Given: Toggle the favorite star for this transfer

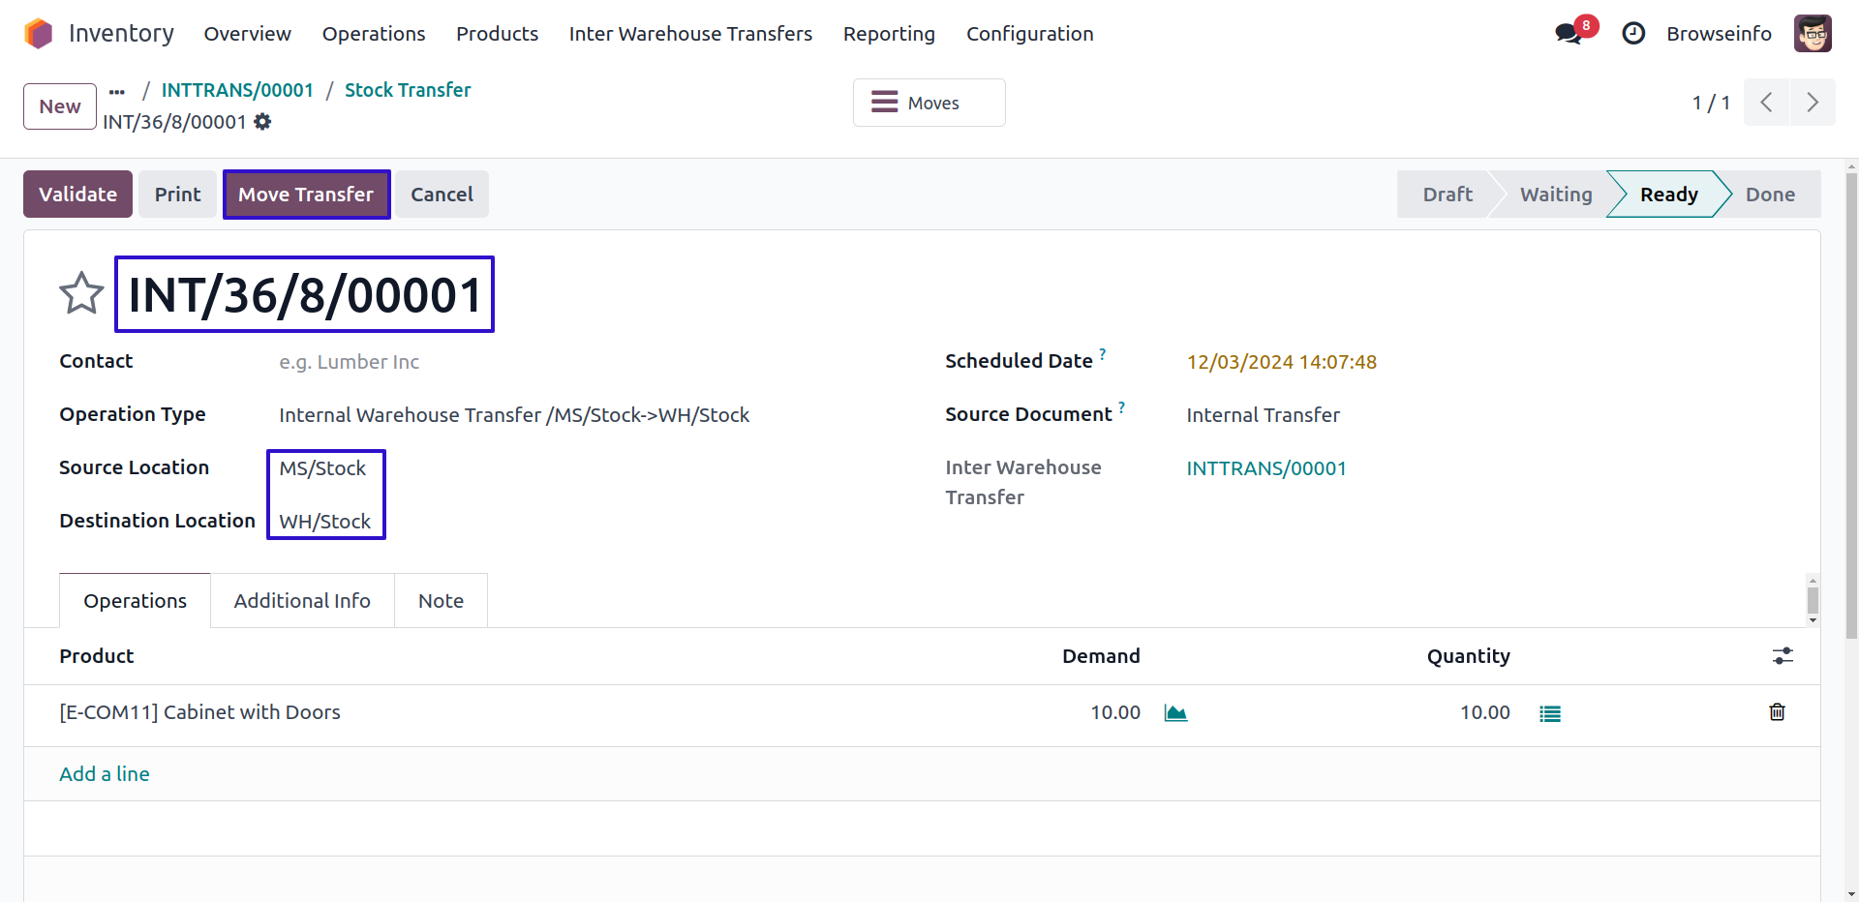Looking at the screenshot, I should (81, 293).
